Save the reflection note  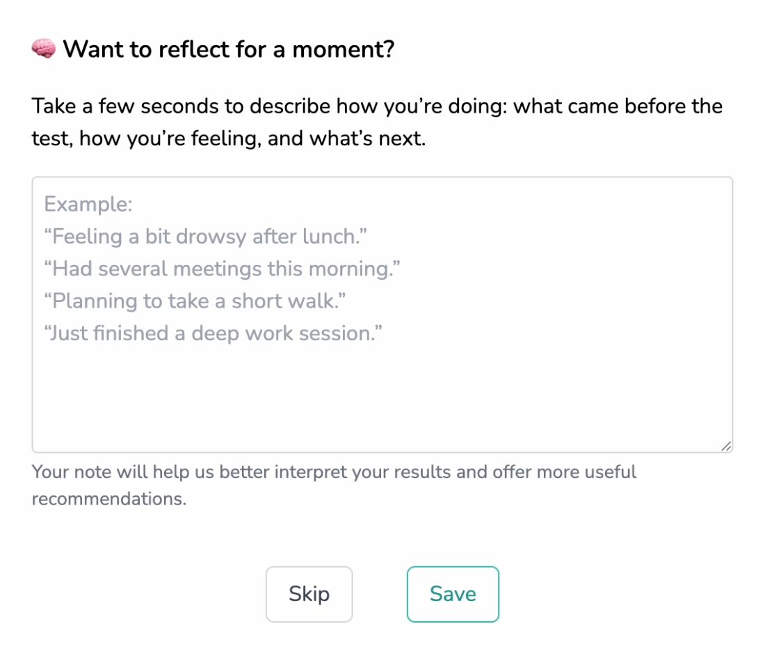(x=453, y=594)
